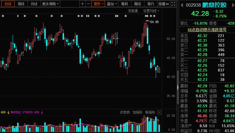Screen dimensions: 235x133
Task: Toggle fullscreen chart view icon
Action: pyautogui.click(x=173, y=4)
